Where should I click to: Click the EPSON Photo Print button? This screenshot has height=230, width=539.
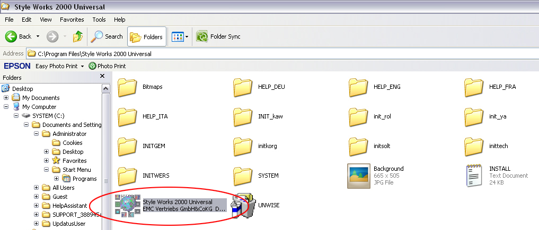(x=107, y=66)
